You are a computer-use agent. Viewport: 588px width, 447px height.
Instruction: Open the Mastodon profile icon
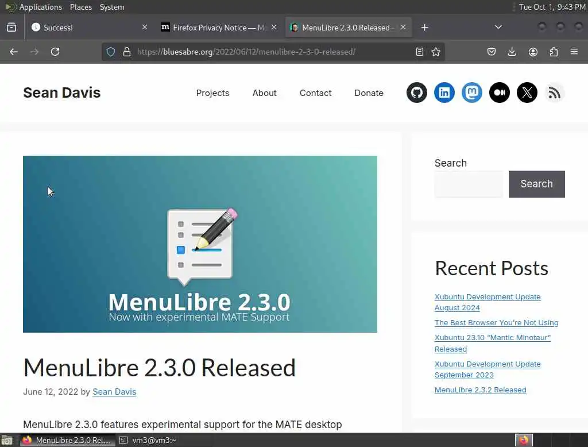pos(472,93)
